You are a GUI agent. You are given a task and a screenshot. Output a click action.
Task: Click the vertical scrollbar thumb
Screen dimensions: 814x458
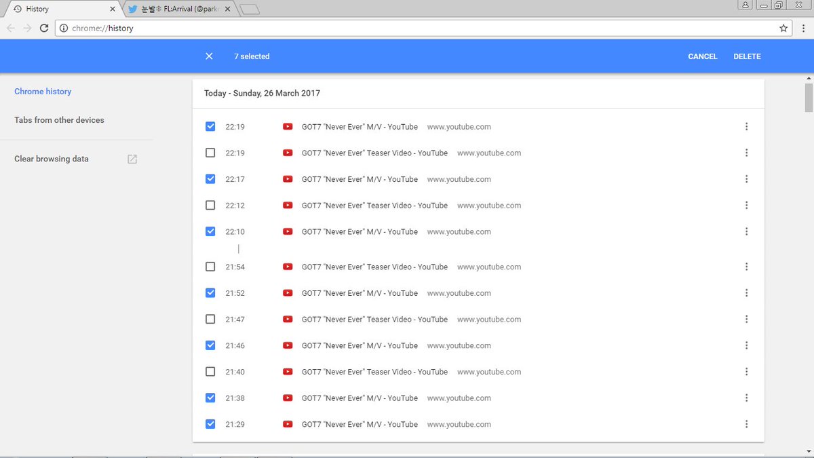[809, 97]
